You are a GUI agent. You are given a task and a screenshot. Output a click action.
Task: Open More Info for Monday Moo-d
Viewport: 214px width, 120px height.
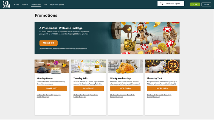52,88
